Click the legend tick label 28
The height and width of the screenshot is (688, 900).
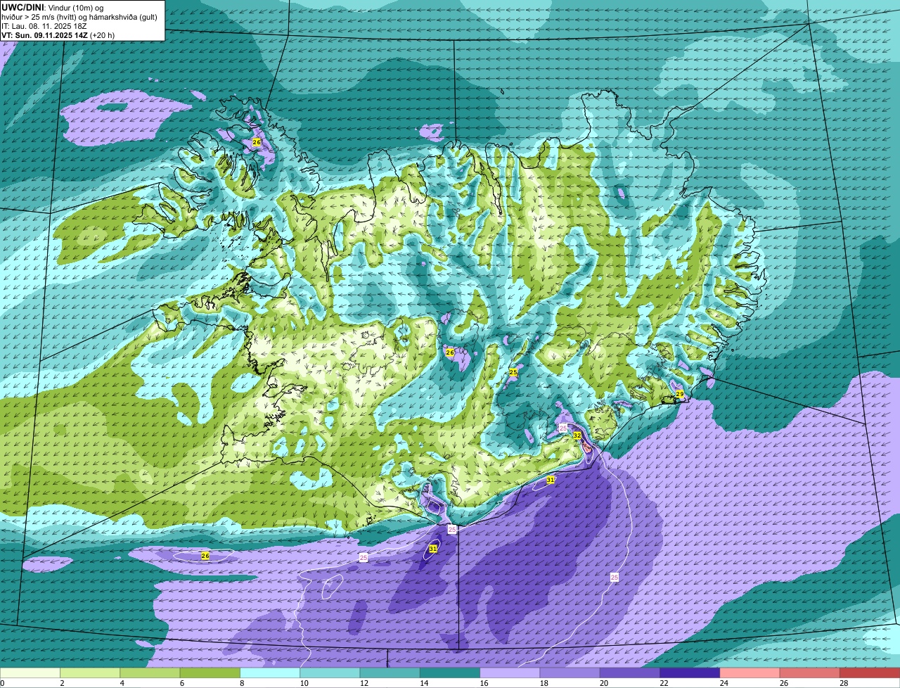[x=844, y=683]
